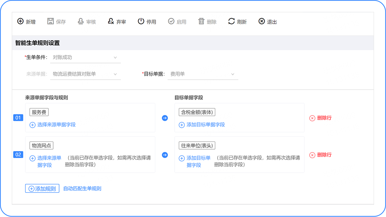Click 删除行 for rule 02
386x217 pixels.
(320, 155)
